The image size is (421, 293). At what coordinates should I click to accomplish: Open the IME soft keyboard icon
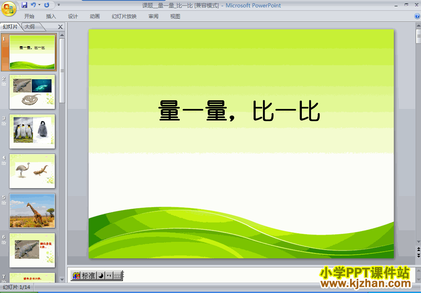click(x=118, y=276)
